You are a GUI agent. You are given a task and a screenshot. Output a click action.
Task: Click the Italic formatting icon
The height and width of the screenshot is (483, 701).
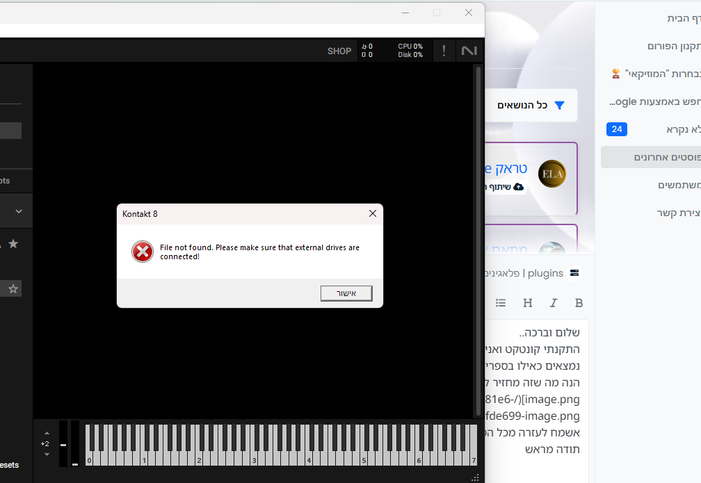(554, 303)
